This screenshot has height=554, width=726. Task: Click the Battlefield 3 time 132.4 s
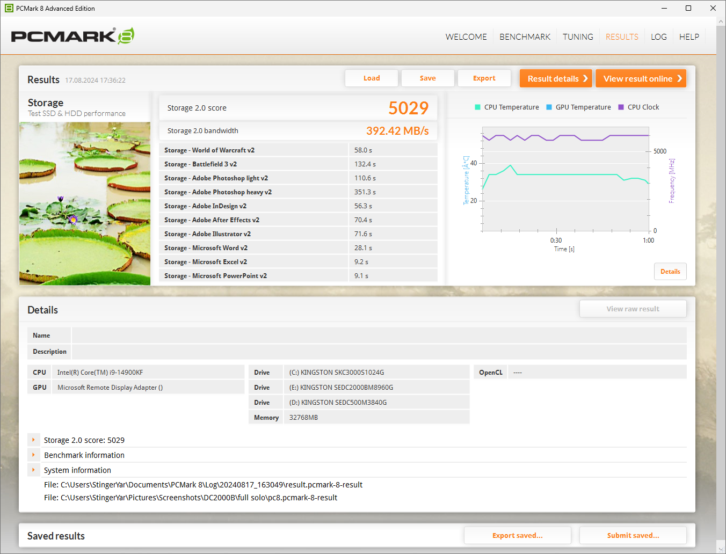(365, 164)
